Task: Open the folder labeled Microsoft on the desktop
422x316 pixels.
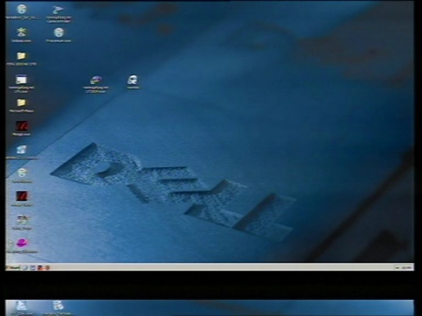Action: pos(21,103)
